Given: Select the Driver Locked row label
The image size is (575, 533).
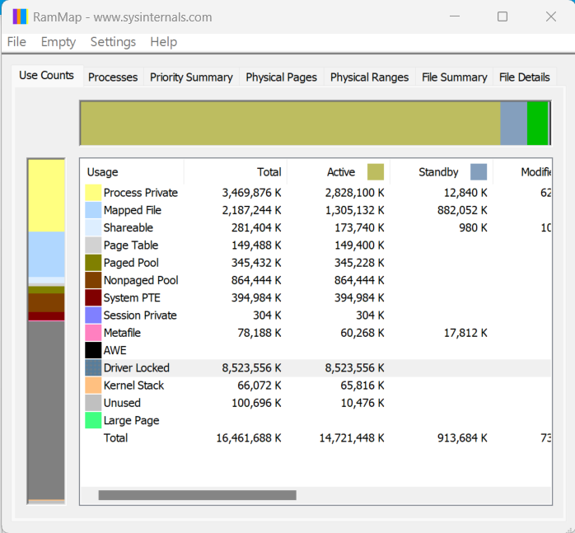Looking at the screenshot, I should (x=137, y=367).
